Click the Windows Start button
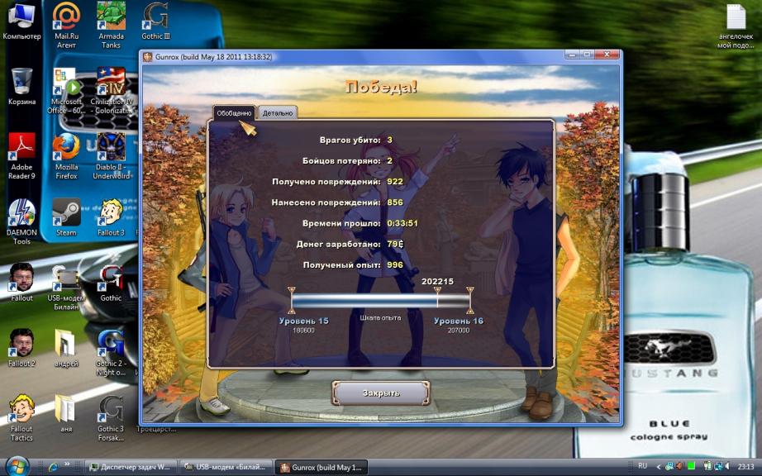 17,466
